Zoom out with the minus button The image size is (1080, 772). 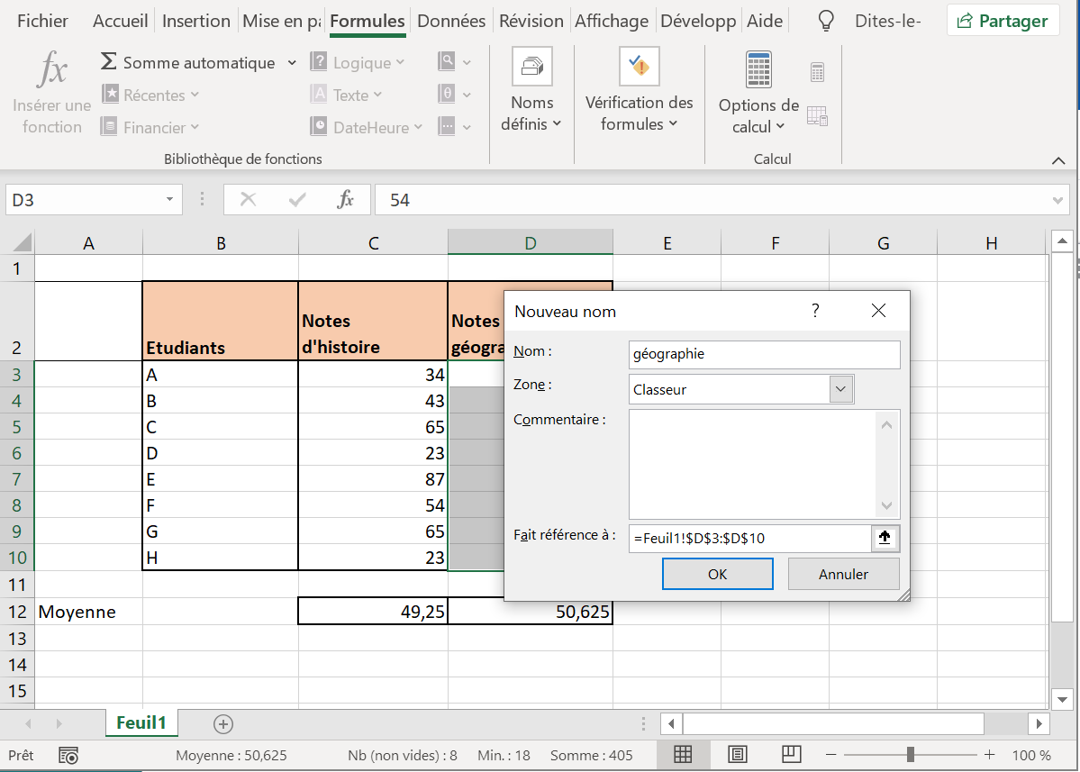tap(830, 755)
